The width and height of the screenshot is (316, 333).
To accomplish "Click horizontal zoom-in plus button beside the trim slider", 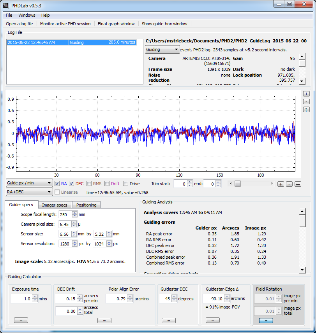I will click(x=281, y=184).
